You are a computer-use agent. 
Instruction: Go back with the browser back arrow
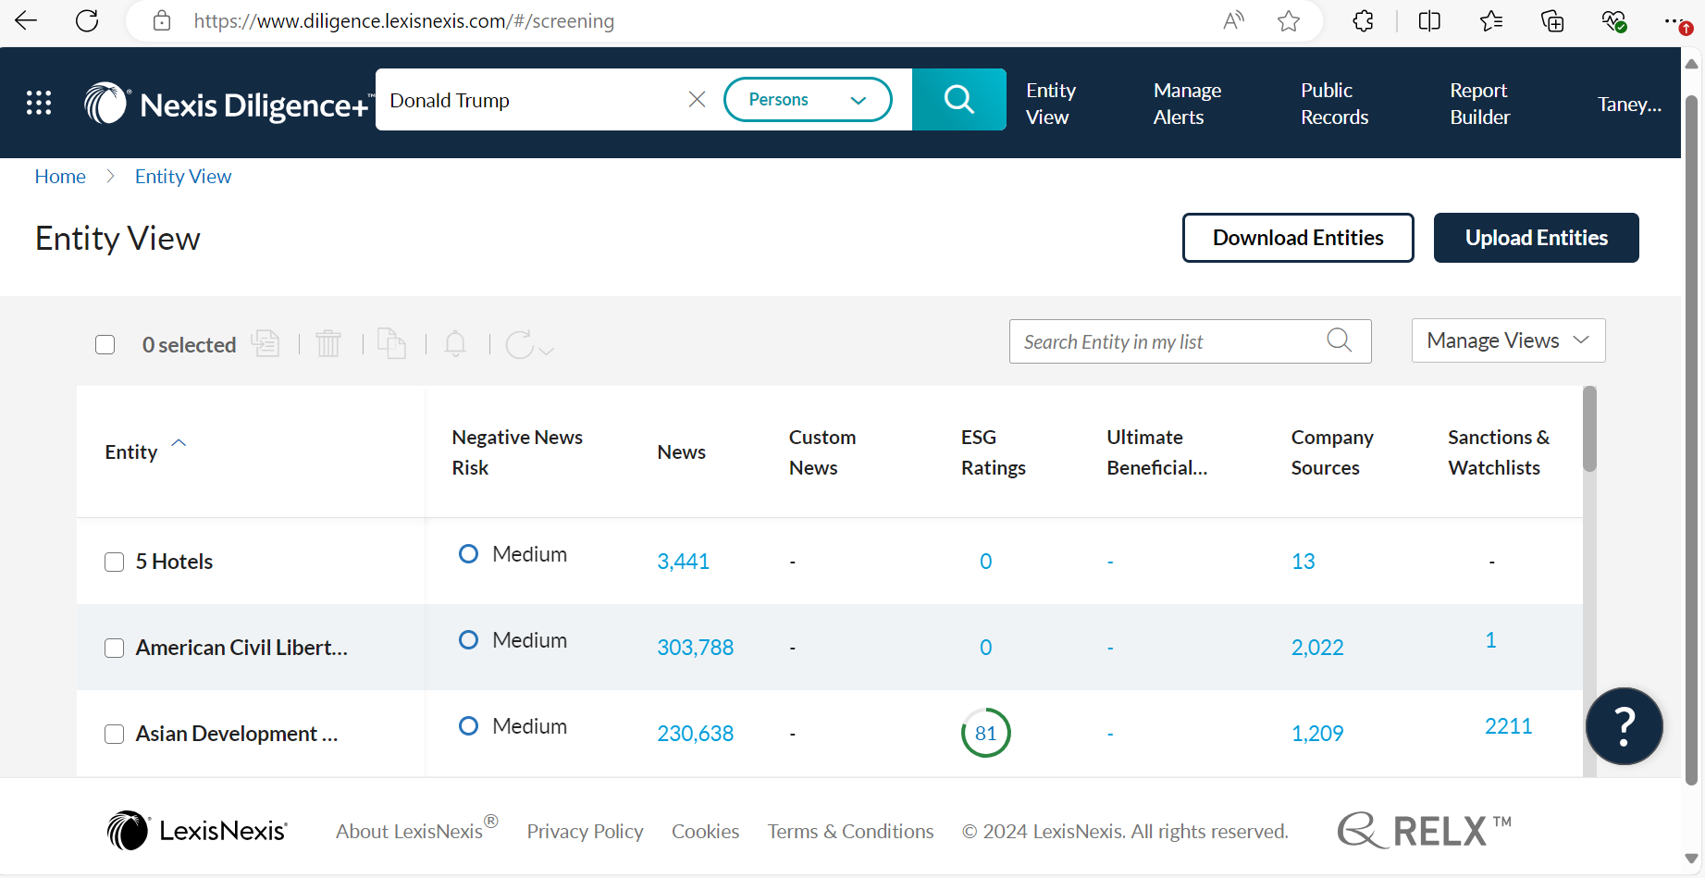(x=26, y=20)
